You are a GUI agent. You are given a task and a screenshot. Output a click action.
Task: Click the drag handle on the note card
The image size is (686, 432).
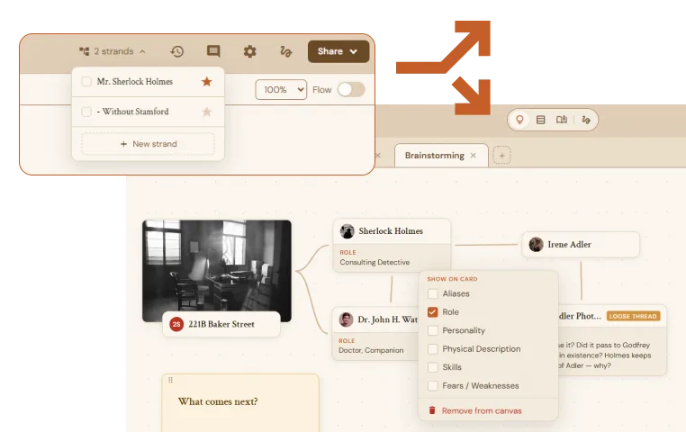tap(171, 380)
